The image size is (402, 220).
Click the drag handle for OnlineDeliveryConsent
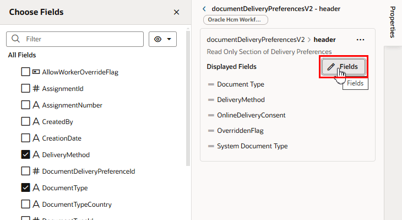coord(211,115)
